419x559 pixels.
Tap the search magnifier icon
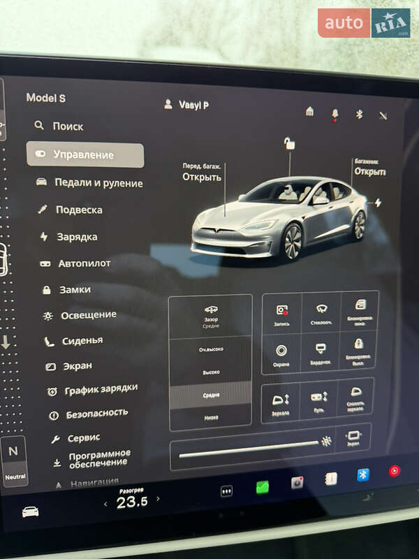pyautogui.click(x=39, y=125)
